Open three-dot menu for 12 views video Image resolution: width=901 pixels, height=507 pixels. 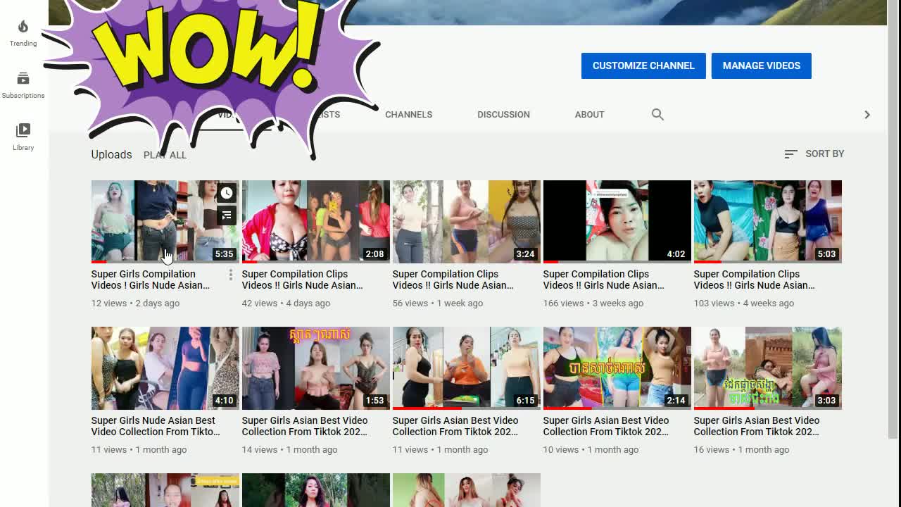coord(230,275)
